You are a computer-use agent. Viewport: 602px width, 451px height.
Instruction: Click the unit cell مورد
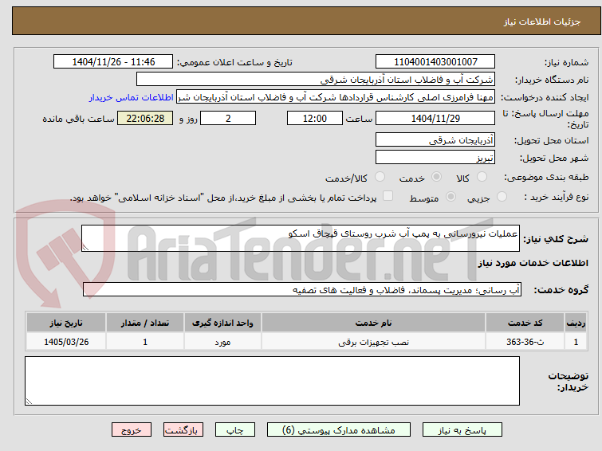point(222,342)
